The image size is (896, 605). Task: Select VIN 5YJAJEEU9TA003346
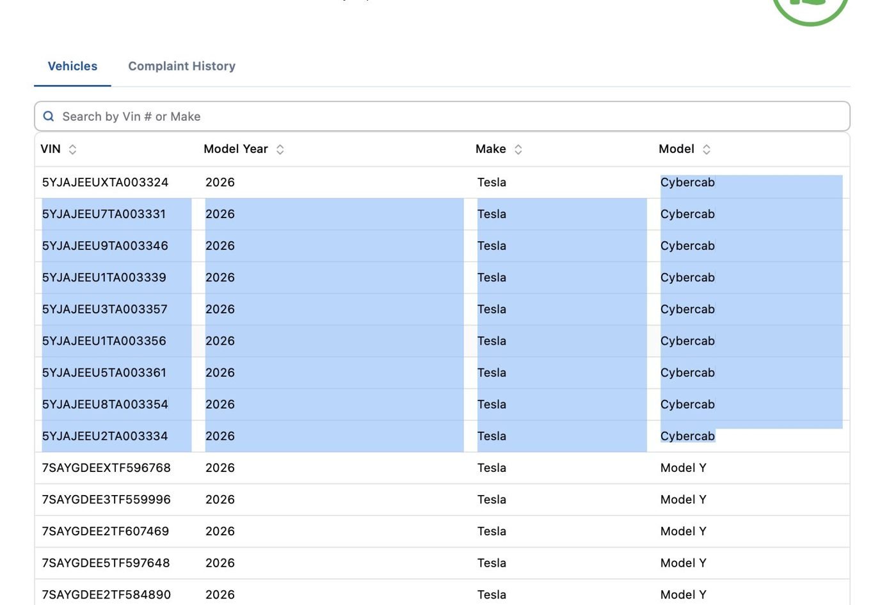click(x=105, y=246)
